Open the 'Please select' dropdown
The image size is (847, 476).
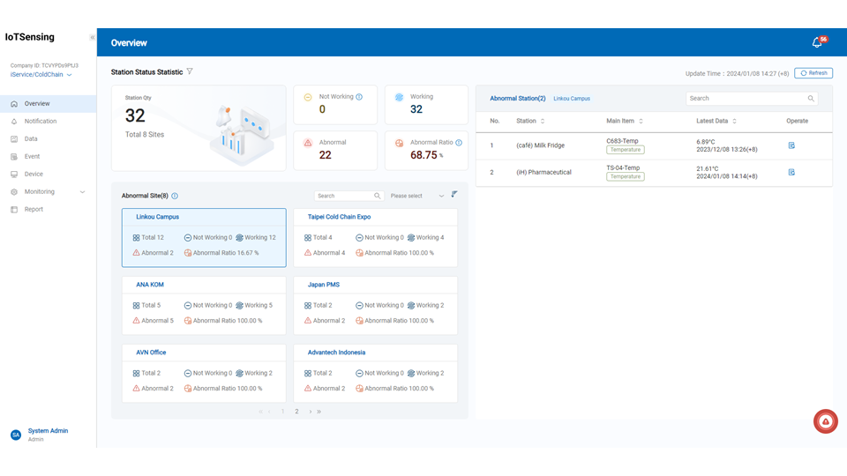(416, 196)
